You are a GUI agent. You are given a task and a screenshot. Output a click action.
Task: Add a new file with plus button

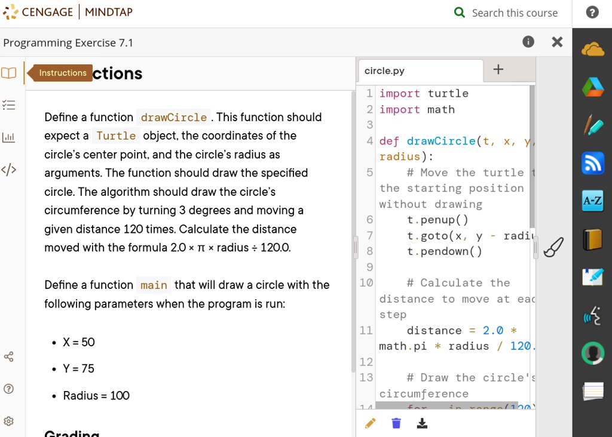(498, 69)
